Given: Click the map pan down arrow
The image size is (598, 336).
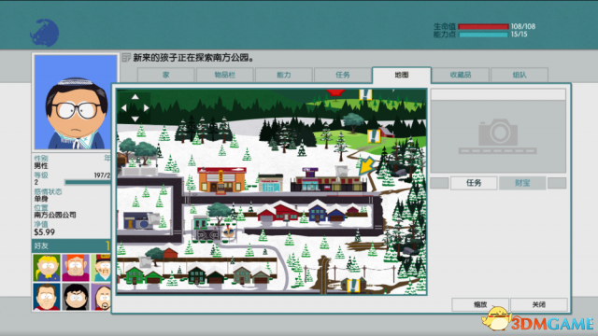Looking at the screenshot, I should pos(135,119).
